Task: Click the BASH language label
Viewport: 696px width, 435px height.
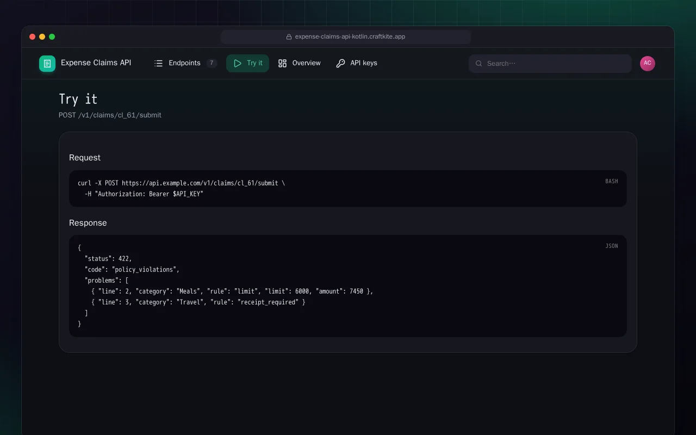Action: tap(612, 182)
